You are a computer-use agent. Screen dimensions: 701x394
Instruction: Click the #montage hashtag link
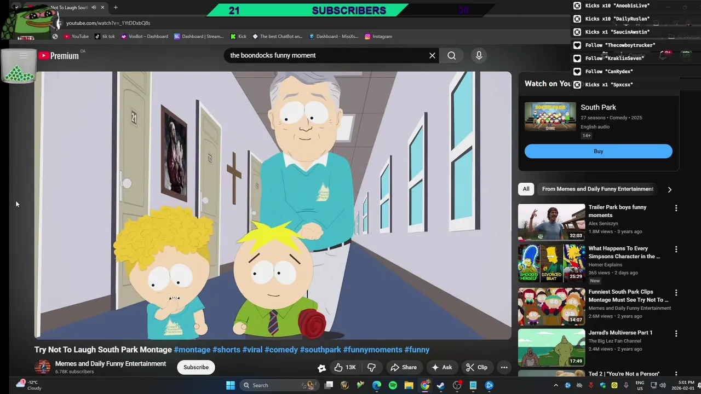pos(192,350)
